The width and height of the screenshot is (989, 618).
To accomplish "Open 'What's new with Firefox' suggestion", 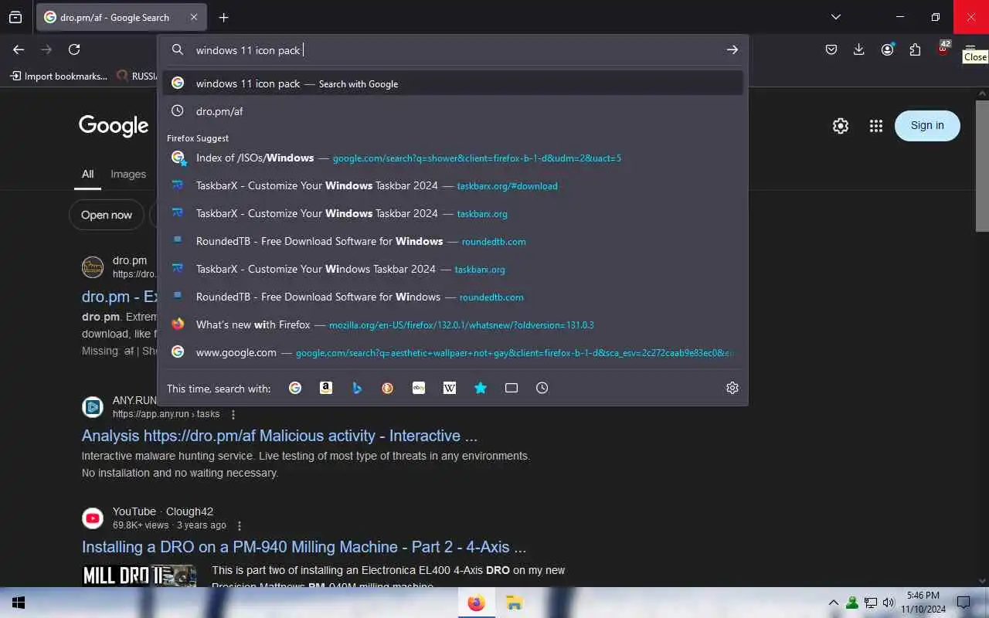I will point(453,324).
